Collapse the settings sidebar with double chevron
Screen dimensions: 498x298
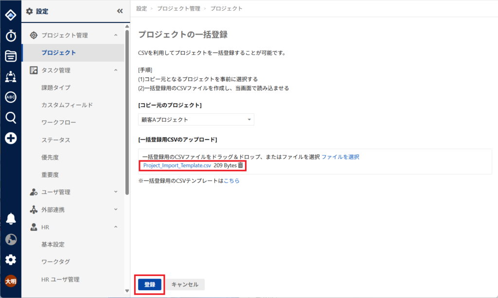pos(120,11)
